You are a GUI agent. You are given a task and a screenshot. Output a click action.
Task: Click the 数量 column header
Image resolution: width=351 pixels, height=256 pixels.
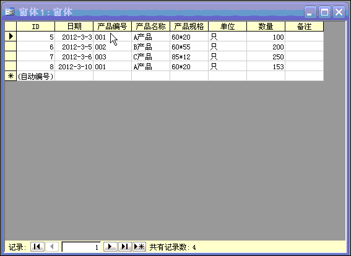click(266, 27)
